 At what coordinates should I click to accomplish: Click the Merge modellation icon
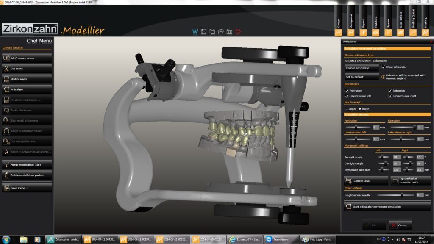(6, 165)
